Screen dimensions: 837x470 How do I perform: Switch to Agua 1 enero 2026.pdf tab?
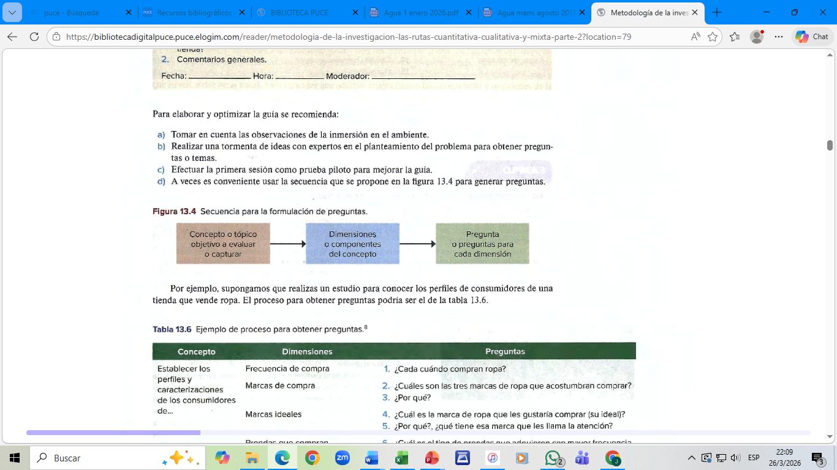point(420,12)
